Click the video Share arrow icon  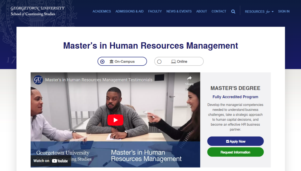(x=189, y=78)
